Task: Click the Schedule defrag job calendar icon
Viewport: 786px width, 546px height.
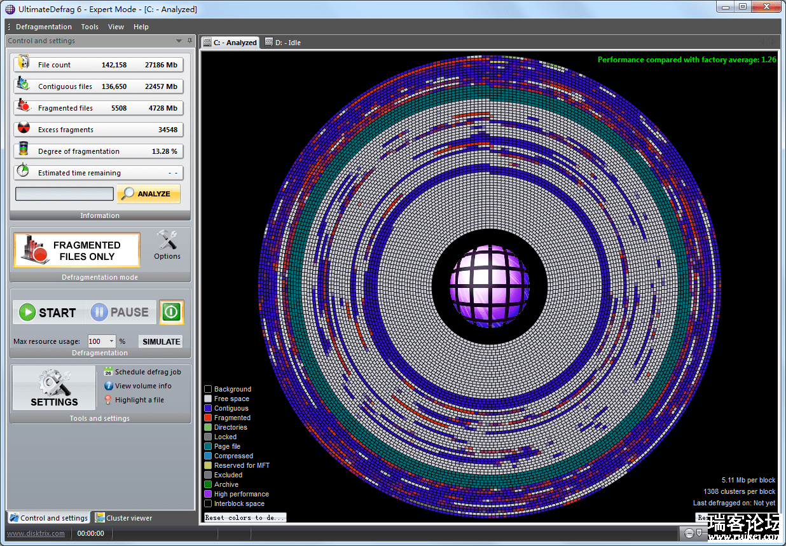Action: (x=108, y=372)
